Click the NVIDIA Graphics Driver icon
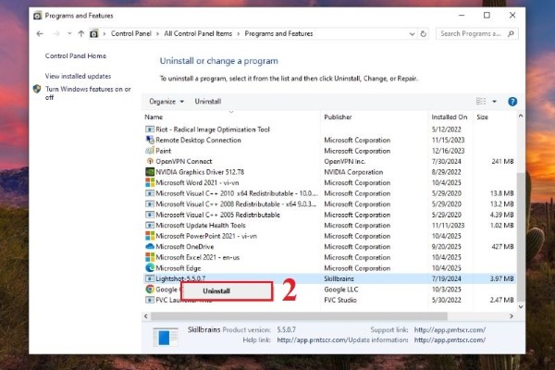Image resolution: width=555 pixels, height=370 pixels. pyautogui.click(x=150, y=172)
